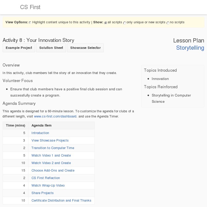Viewport: 207px width, 207px height.
Task: Open the Example Project
Action: 19,48
